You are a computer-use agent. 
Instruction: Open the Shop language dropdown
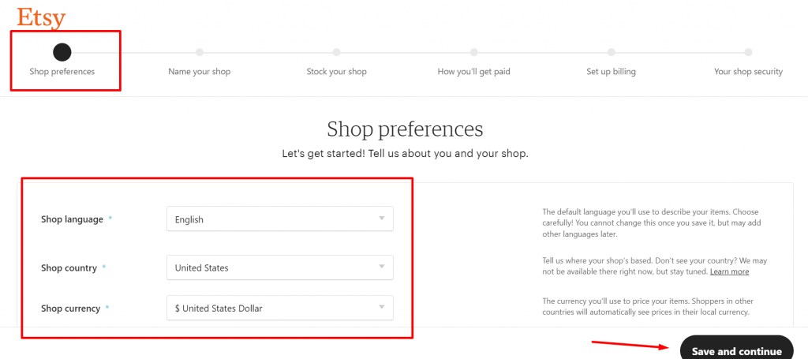(x=280, y=219)
